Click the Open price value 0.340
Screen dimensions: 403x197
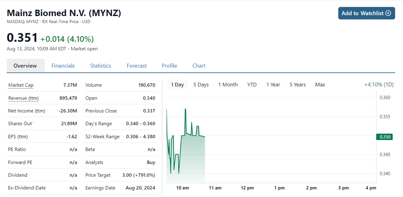coord(149,98)
